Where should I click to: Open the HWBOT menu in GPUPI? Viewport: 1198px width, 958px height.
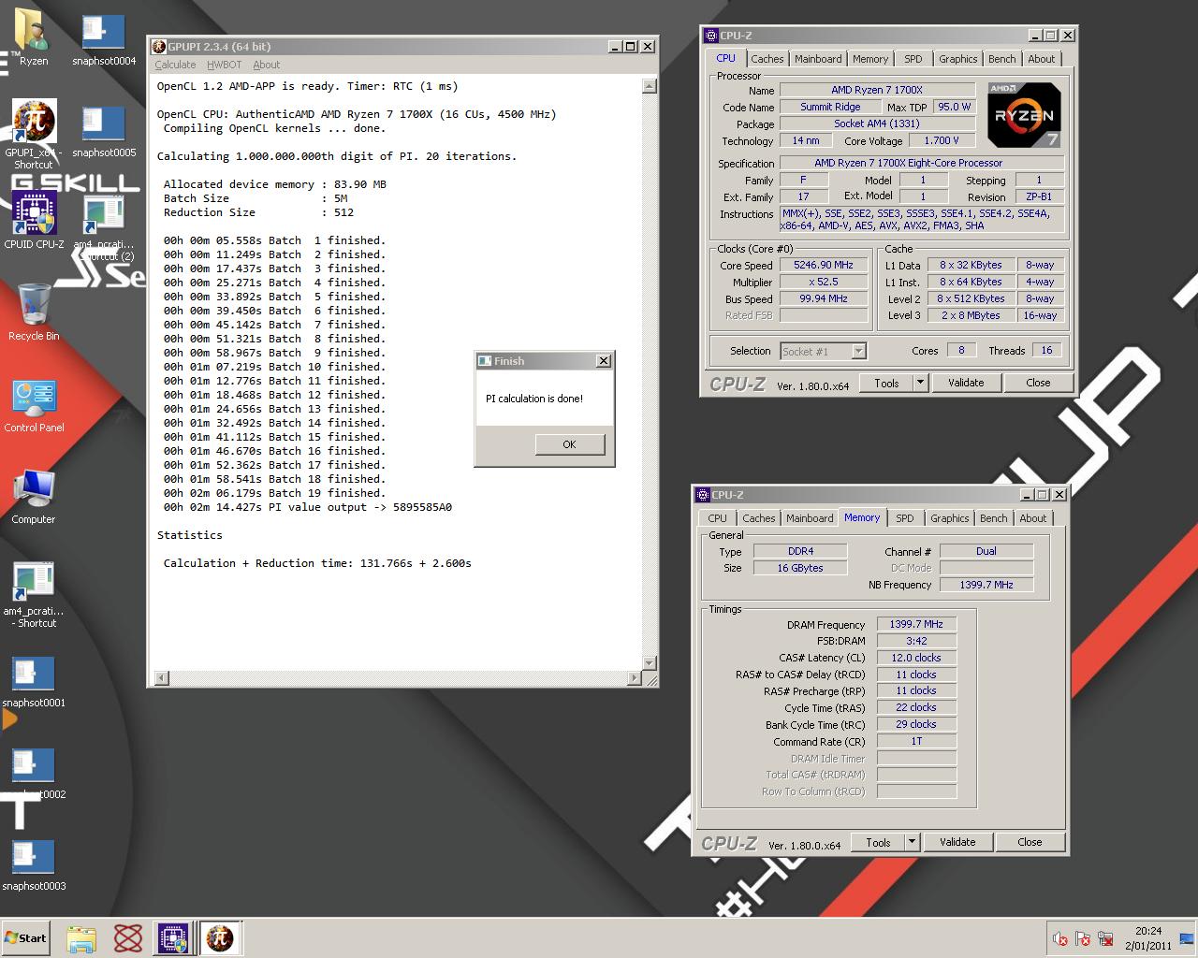[224, 65]
